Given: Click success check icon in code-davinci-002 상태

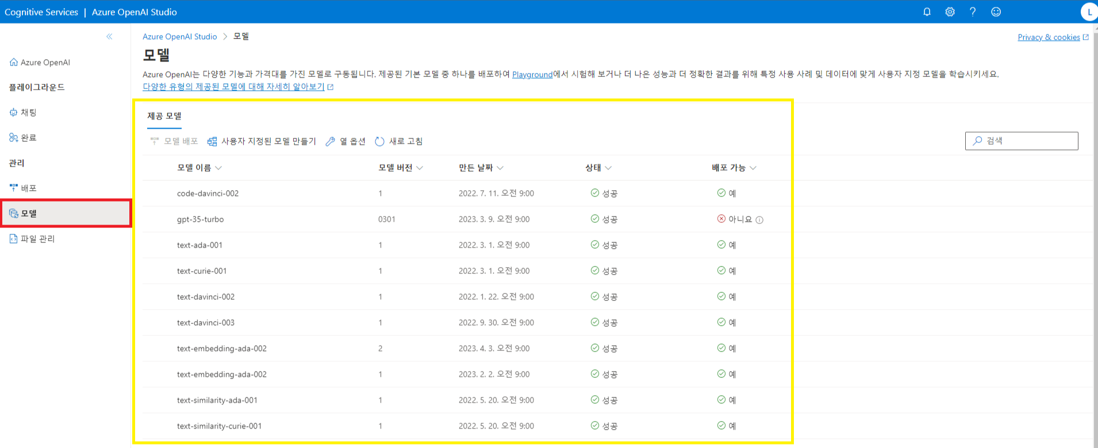Looking at the screenshot, I should [595, 193].
